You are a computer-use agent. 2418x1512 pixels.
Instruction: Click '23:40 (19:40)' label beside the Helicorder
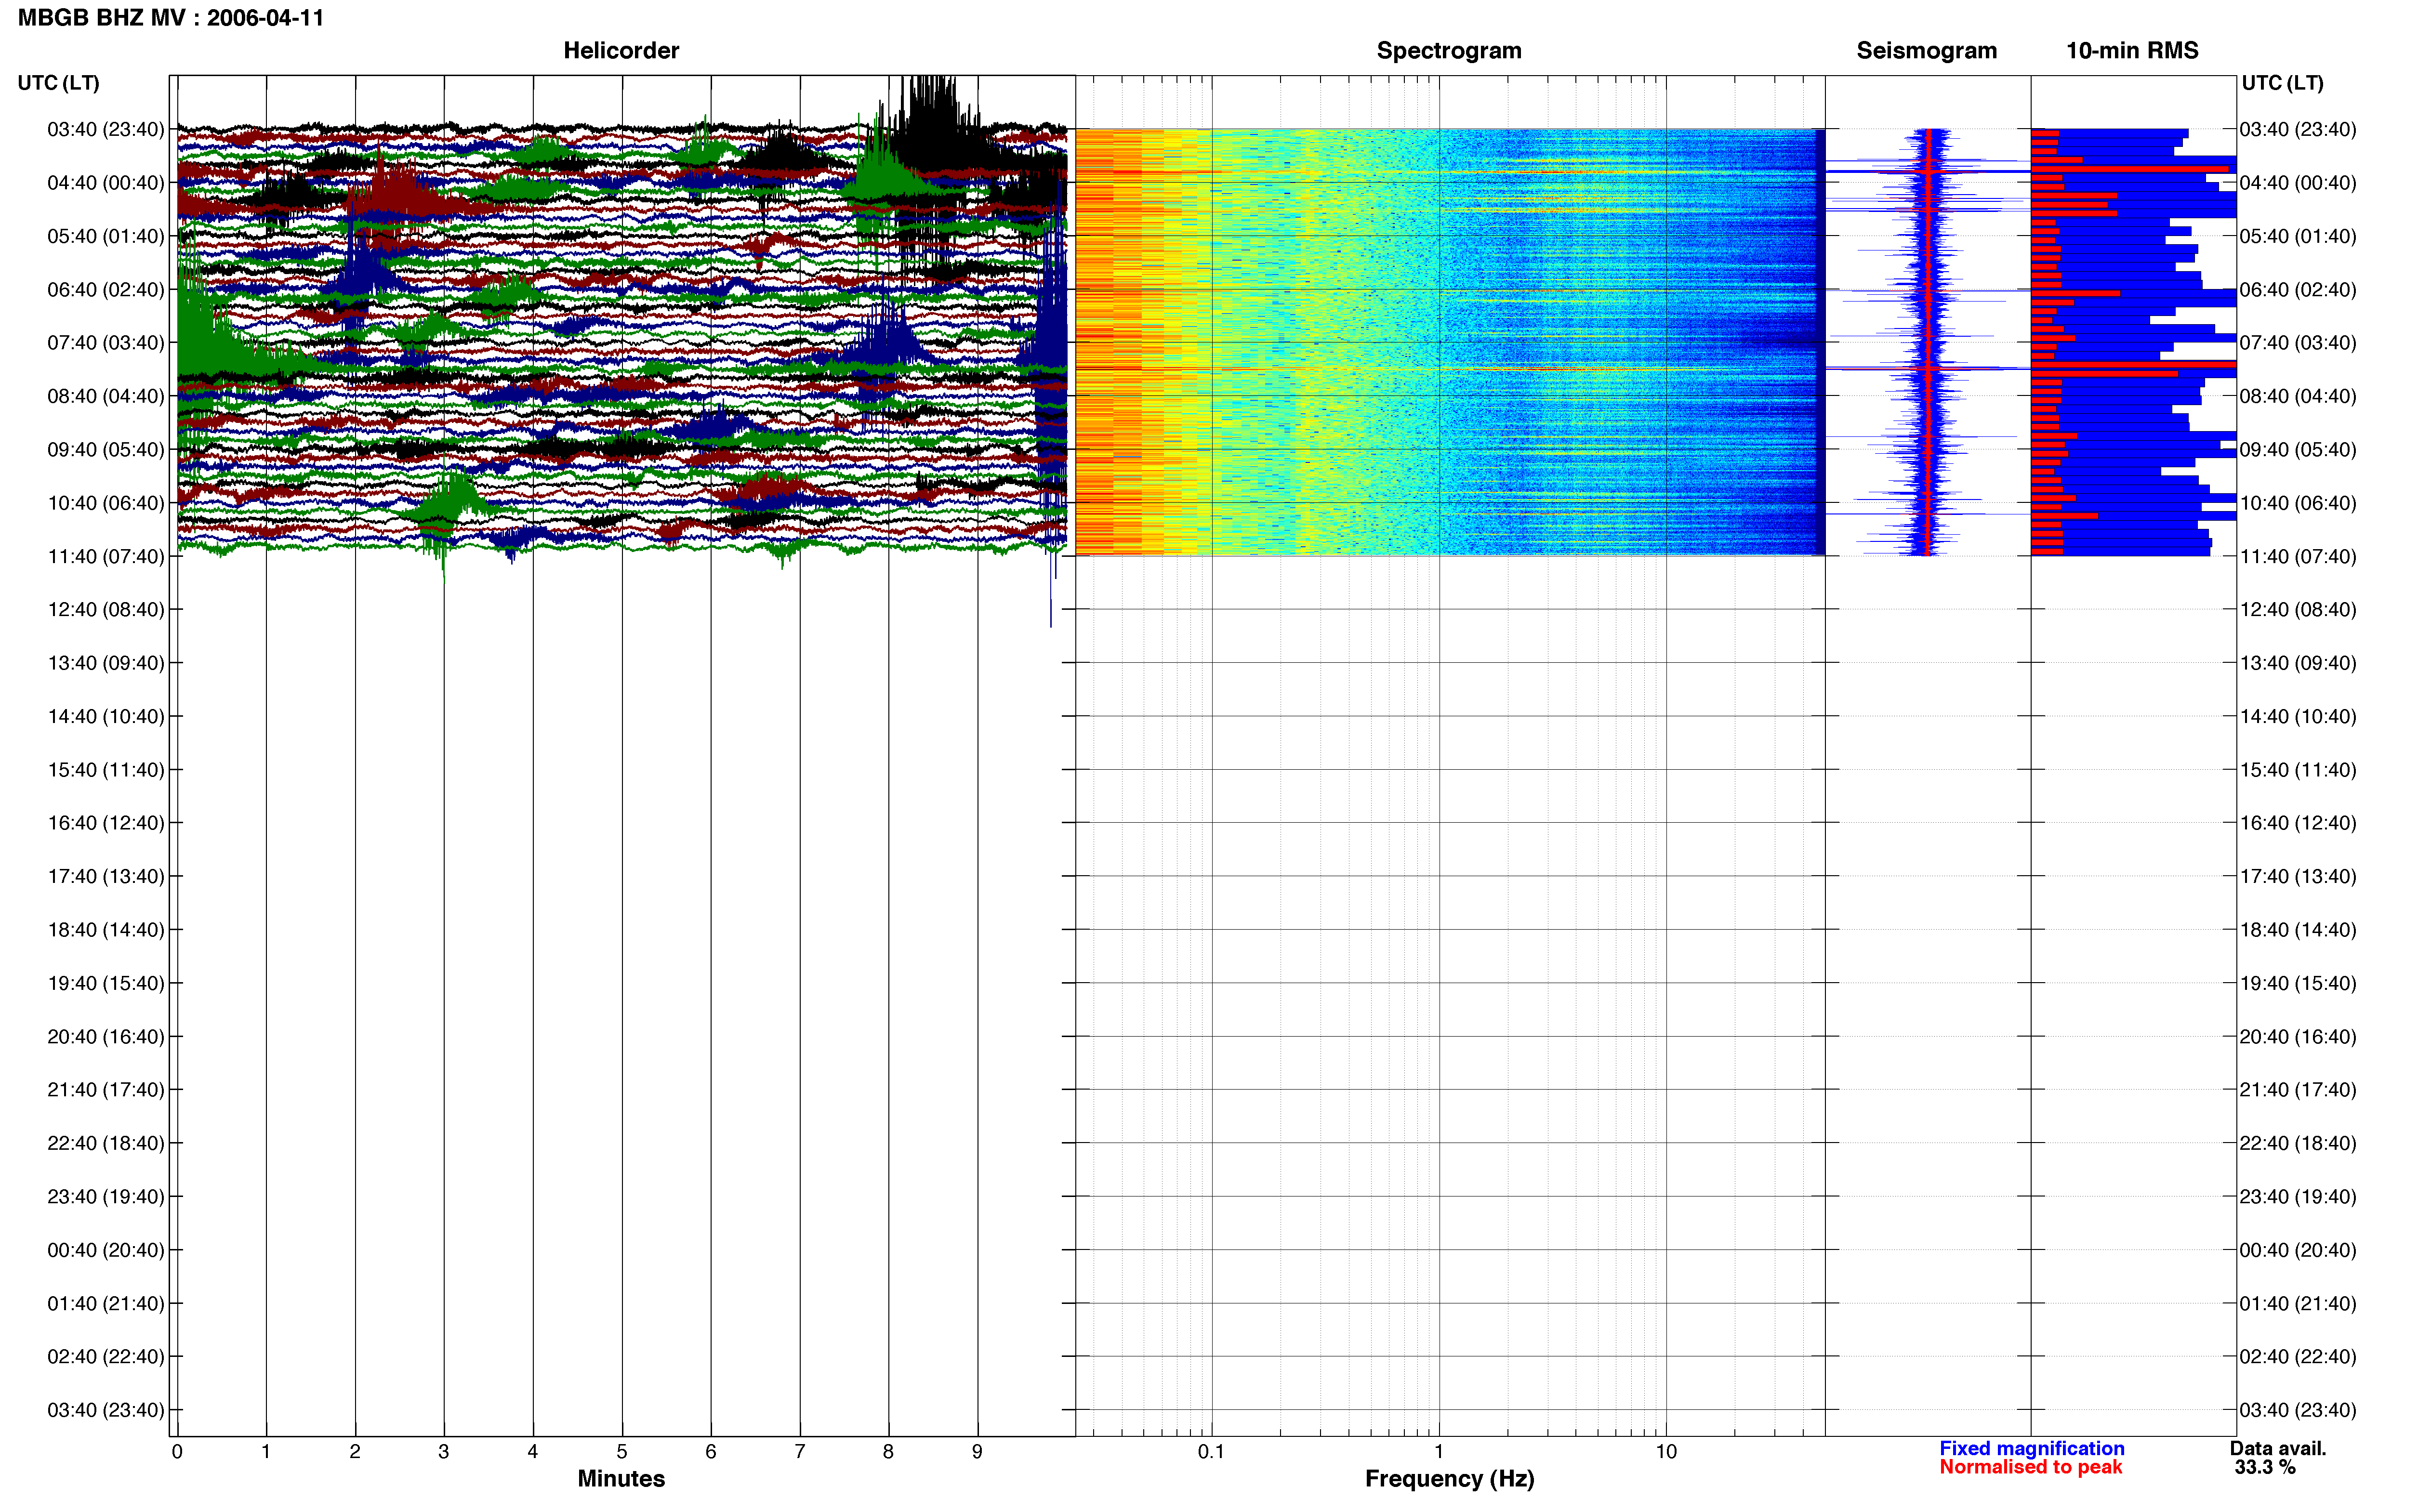tap(106, 1197)
